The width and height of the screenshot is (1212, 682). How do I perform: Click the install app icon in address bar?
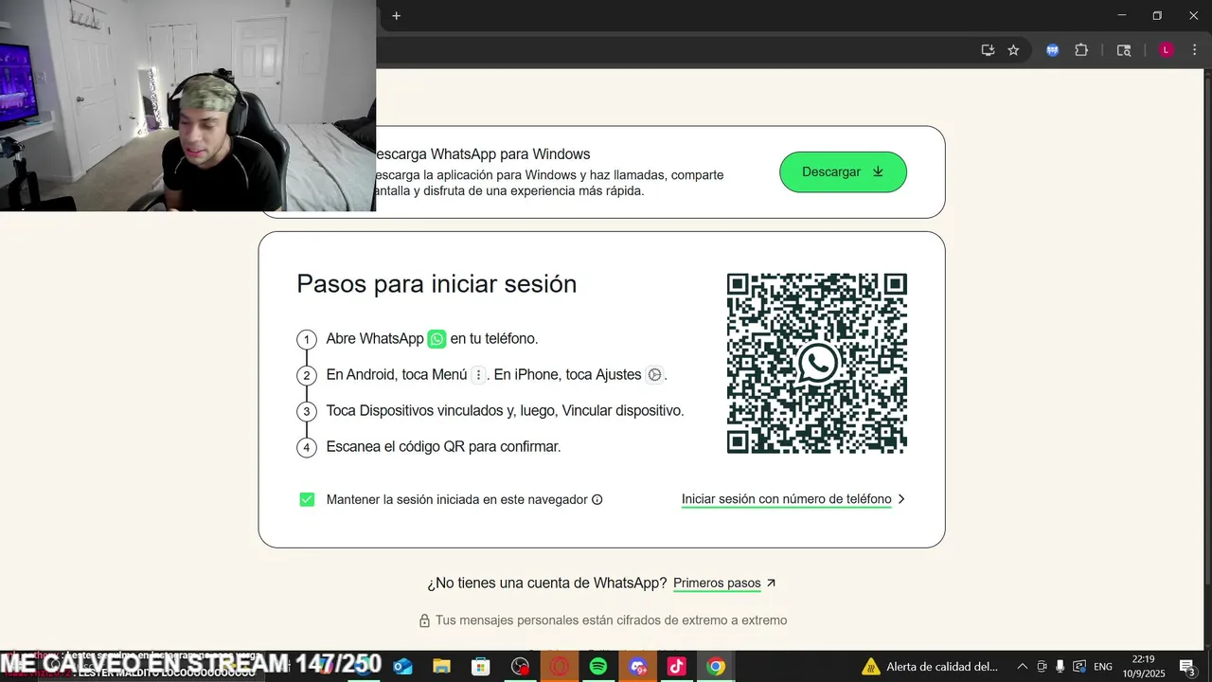click(988, 50)
